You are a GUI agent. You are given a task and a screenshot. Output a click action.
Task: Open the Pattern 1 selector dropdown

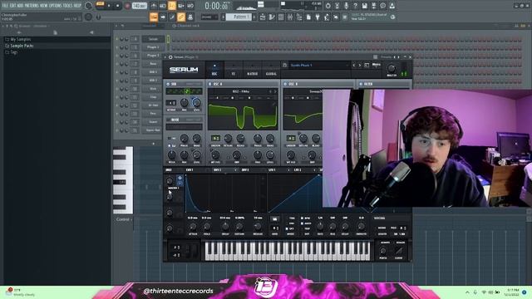(239, 17)
